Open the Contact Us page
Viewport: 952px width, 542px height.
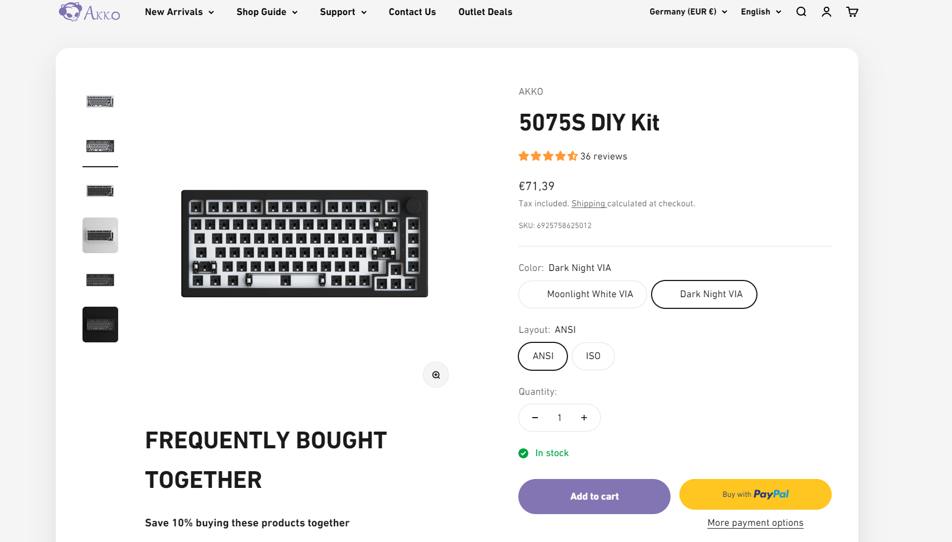pos(412,12)
